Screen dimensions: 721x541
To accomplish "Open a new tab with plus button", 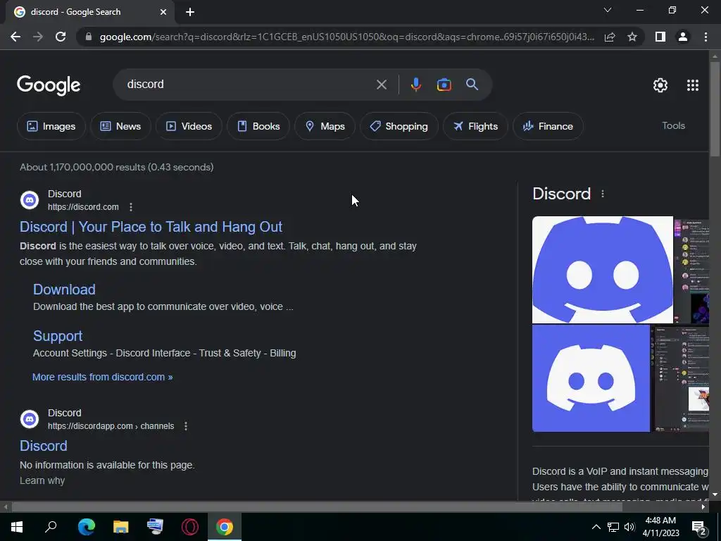I will 190,12.
